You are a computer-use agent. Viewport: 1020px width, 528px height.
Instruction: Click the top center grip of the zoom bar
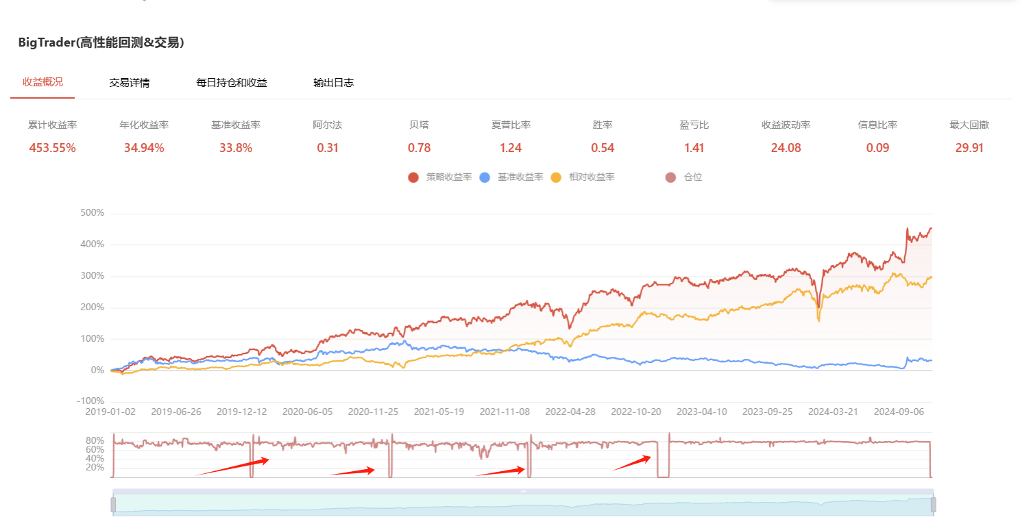[x=523, y=491]
